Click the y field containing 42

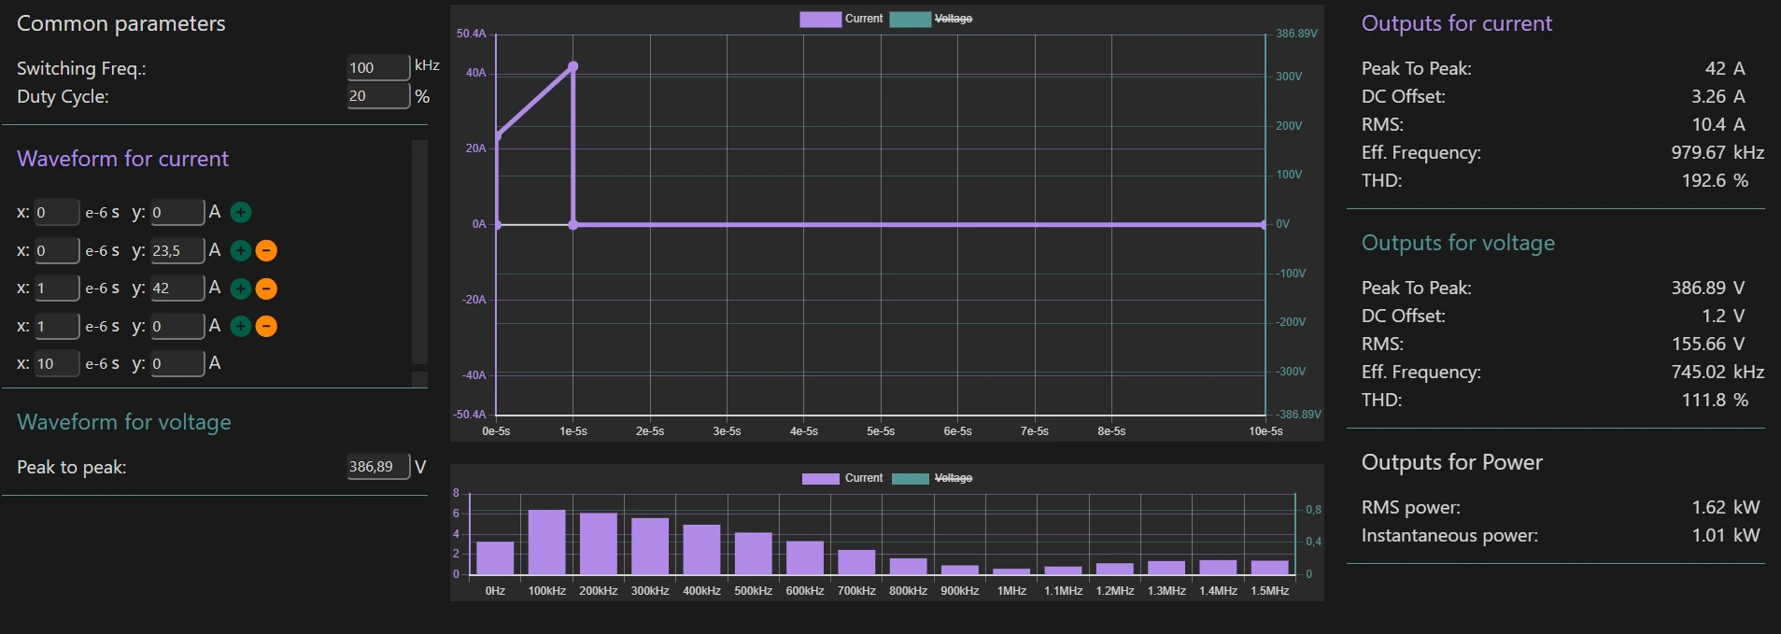pyautogui.click(x=177, y=289)
